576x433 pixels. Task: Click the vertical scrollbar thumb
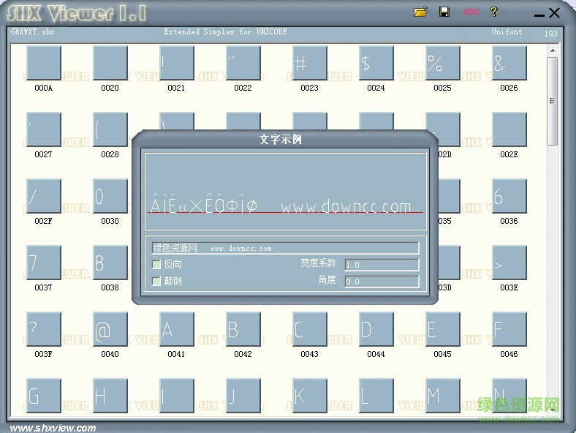(552, 101)
